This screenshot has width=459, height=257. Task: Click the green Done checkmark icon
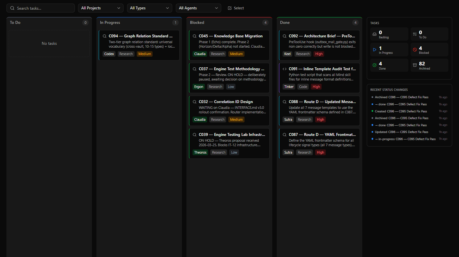[374, 65]
